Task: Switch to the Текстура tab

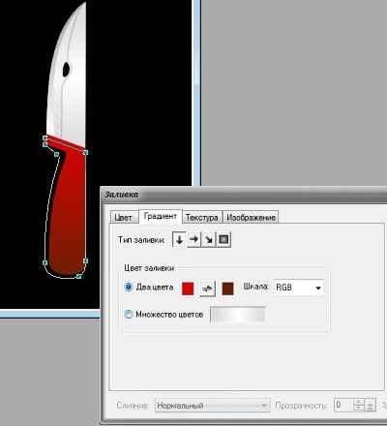Action: tap(202, 218)
